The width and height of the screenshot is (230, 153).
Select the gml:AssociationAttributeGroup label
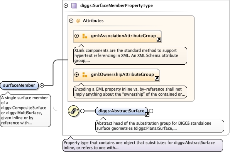click(x=123, y=36)
